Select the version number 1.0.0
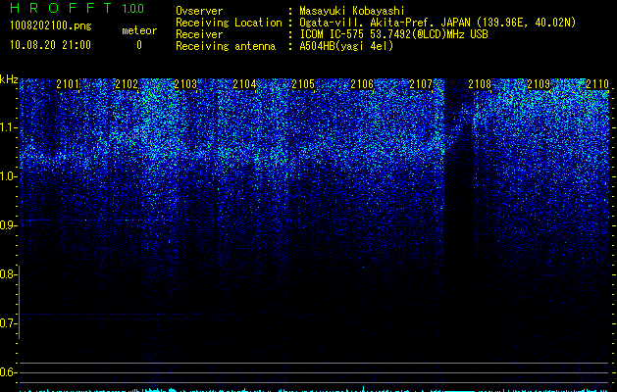This screenshot has width=617, height=392. point(133,9)
